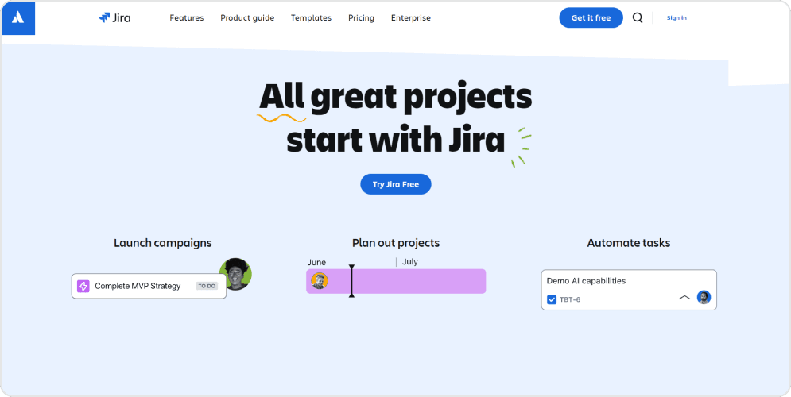
Task: Click the TO DO status badge
Action: [x=207, y=286]
